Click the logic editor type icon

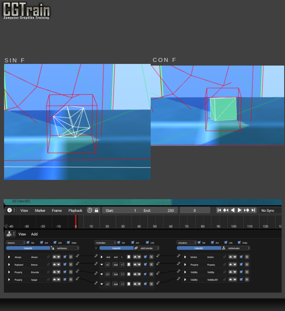click(9, 234)
